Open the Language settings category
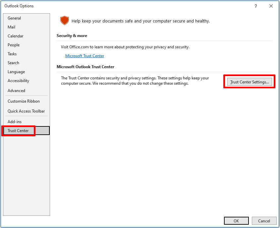 16,72
